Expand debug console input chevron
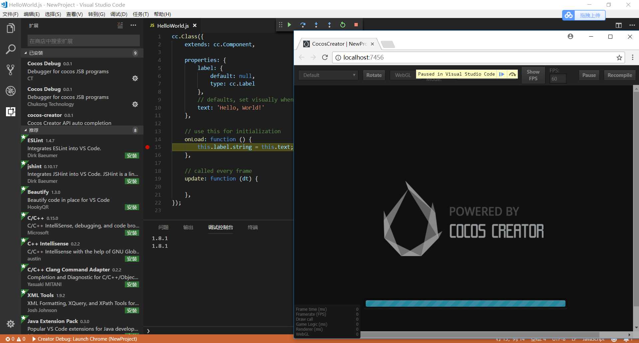 pyautogui.click(x=148, y=331)
